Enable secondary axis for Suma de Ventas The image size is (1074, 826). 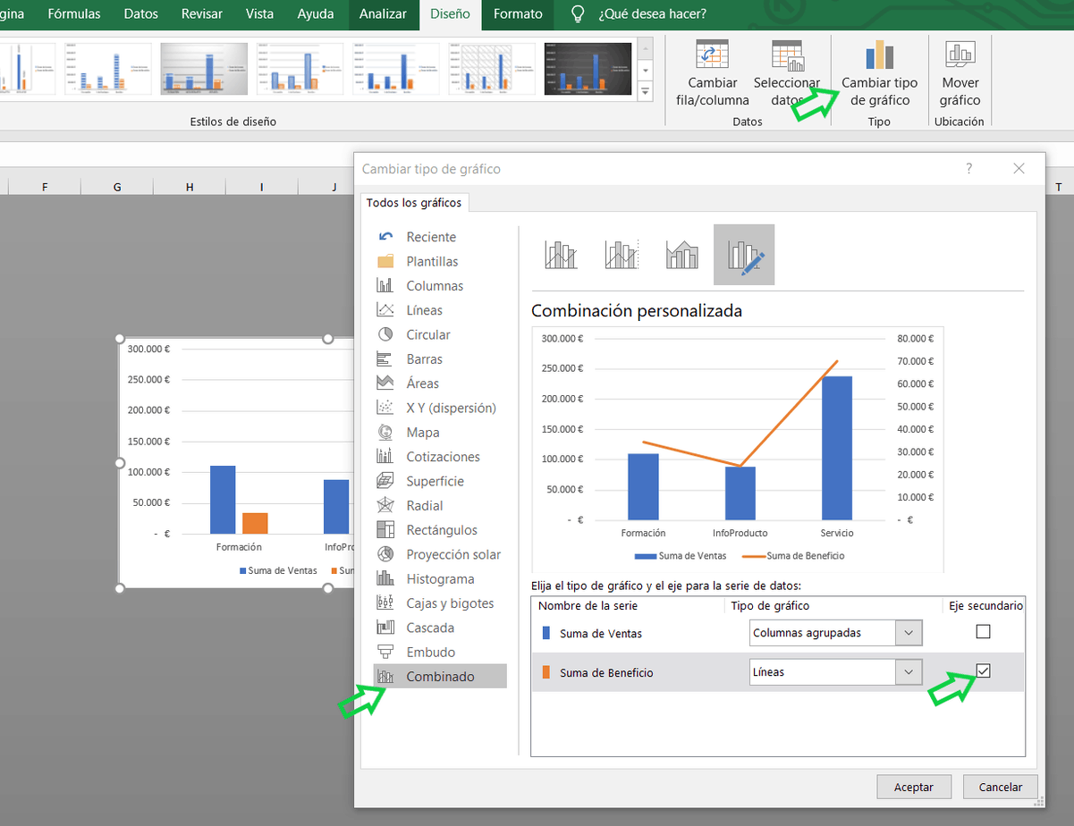[984, 632]
